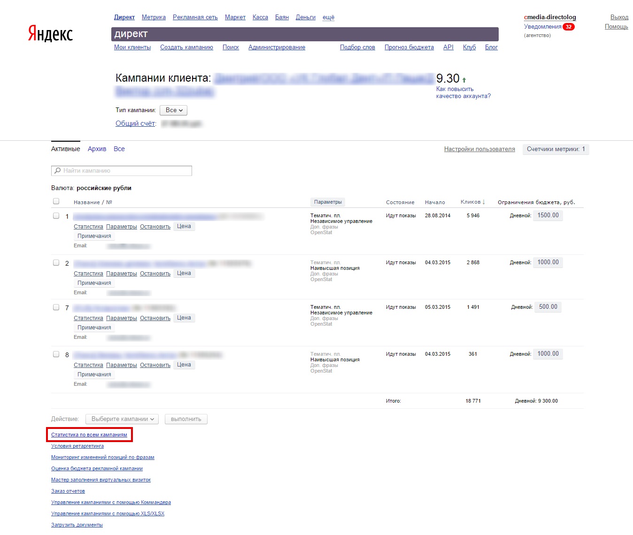Click the выполнить button
The width and height of the screenshot is (633, 535).
186,419
